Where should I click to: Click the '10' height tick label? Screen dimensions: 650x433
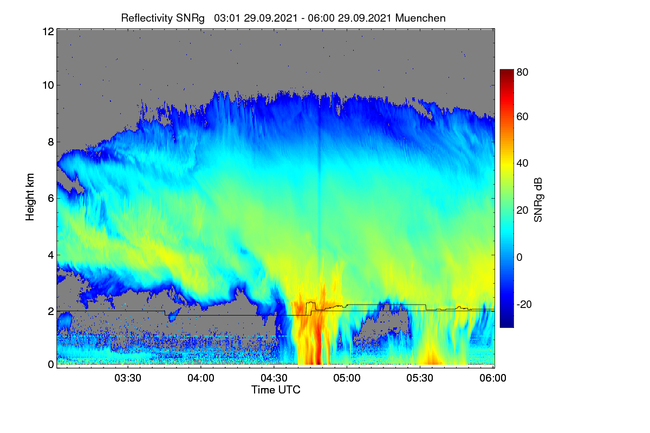click(x=48, y=85)
